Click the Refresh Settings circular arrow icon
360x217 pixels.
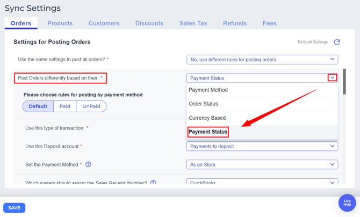pos(337,42)
